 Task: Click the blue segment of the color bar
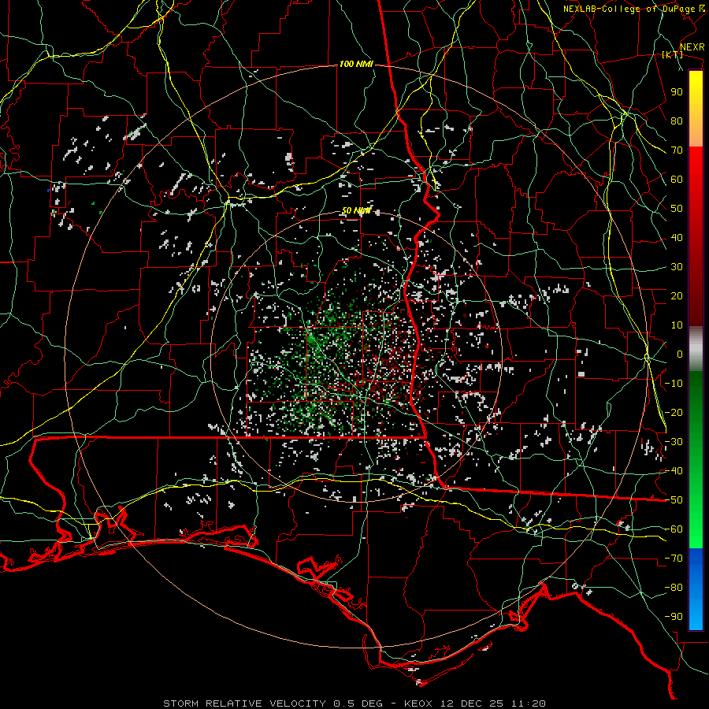[x=696, y=589]
